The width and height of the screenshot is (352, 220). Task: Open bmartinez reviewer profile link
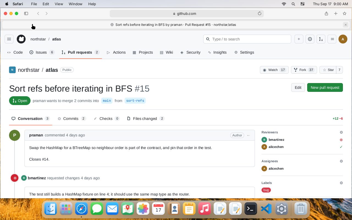tap(276, 140)
